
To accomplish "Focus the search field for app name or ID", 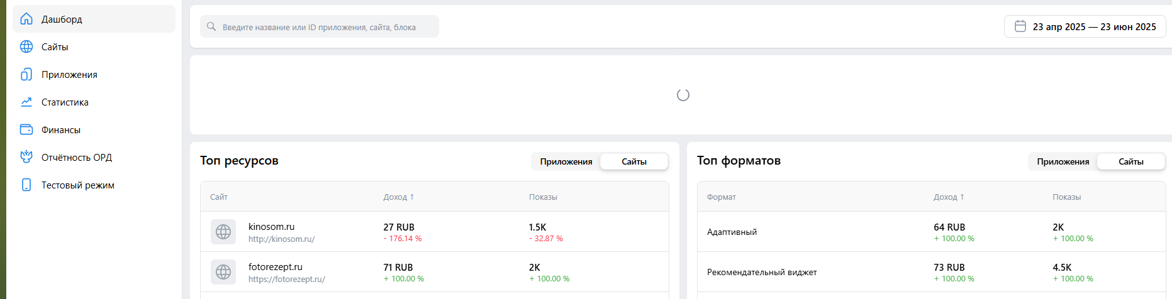I will 320,26.
